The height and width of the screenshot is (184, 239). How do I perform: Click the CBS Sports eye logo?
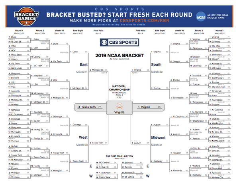[x=104, y=42]
